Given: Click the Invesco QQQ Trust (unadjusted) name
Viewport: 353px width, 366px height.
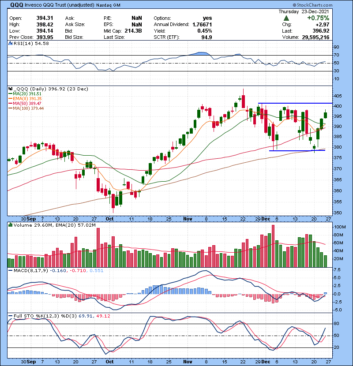Looking at the screenshot, I should [x=60, y=5].
